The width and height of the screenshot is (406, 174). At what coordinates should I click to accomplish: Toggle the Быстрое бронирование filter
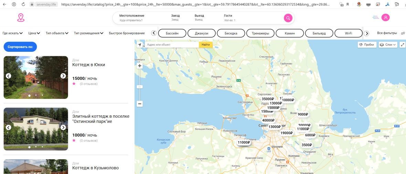click(x=127, y=33)
